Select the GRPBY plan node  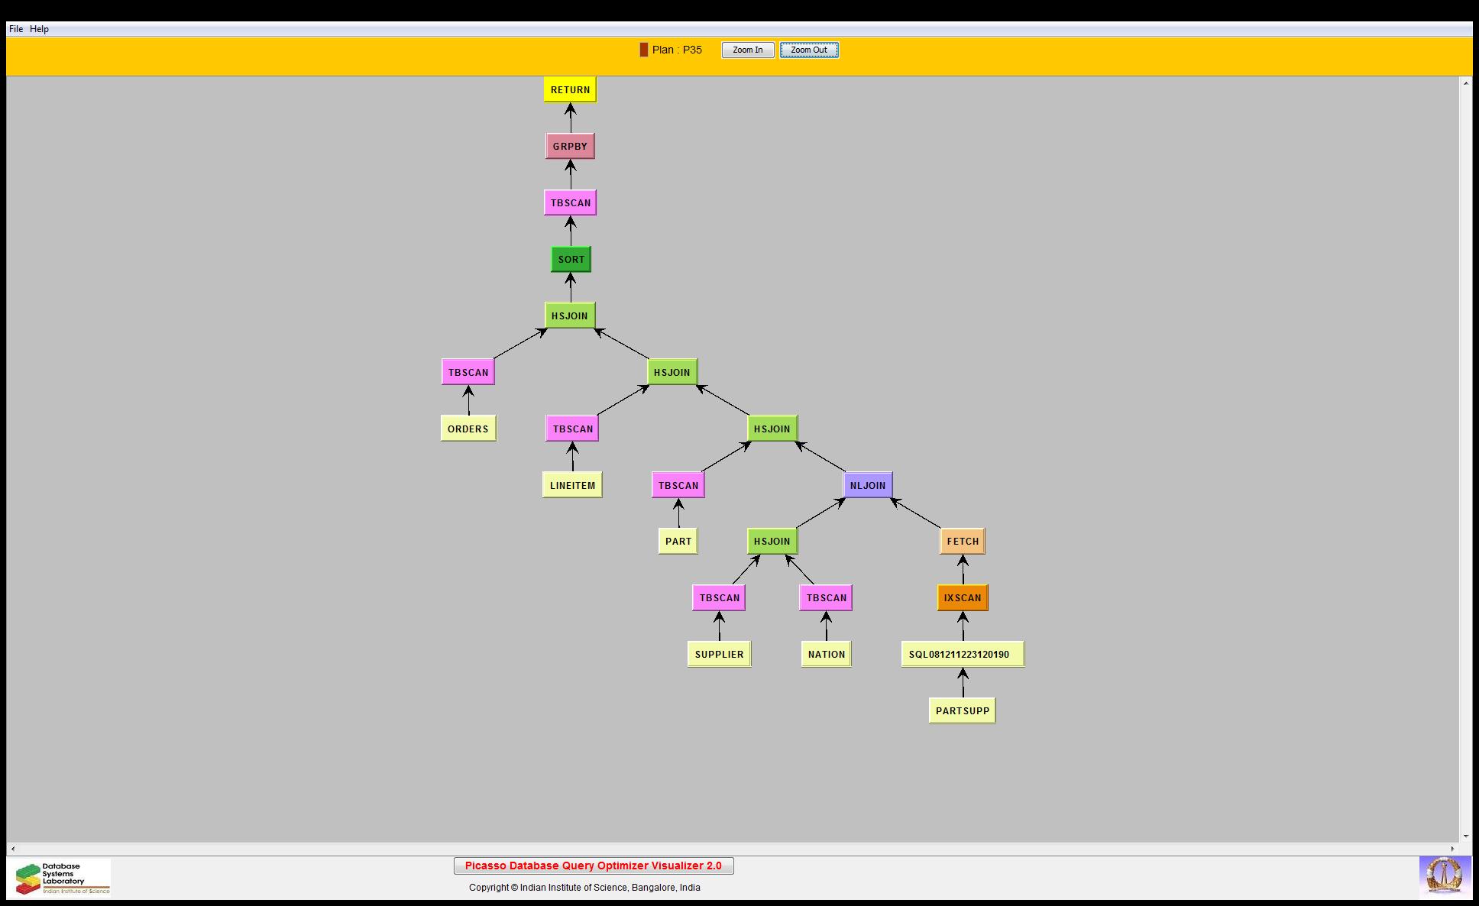coord(570,146)
